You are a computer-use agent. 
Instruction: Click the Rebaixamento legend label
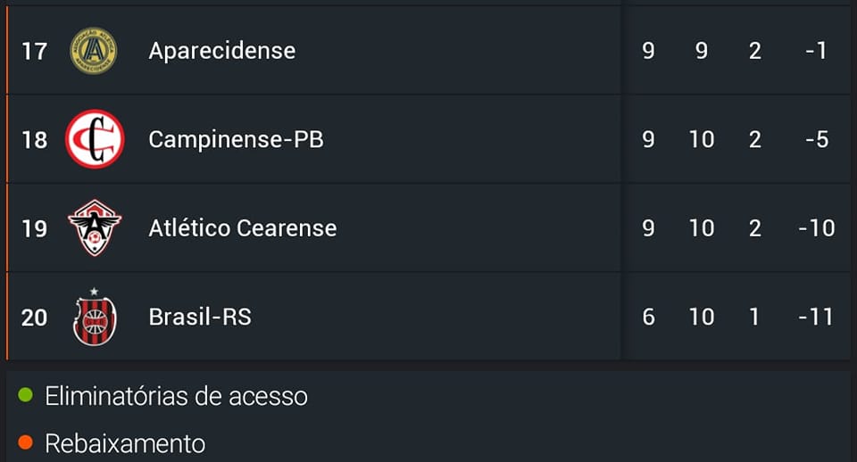click(125, 443)
